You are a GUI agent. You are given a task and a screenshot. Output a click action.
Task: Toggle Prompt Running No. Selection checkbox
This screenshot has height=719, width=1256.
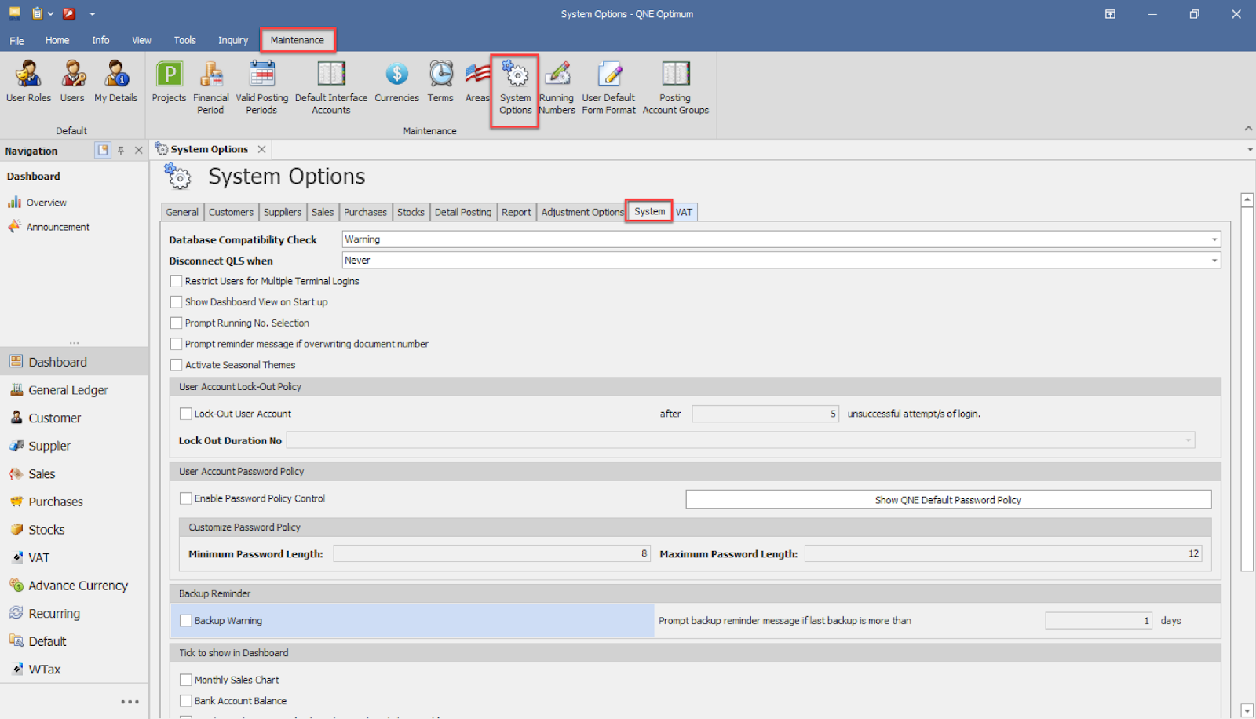(176, 323)
